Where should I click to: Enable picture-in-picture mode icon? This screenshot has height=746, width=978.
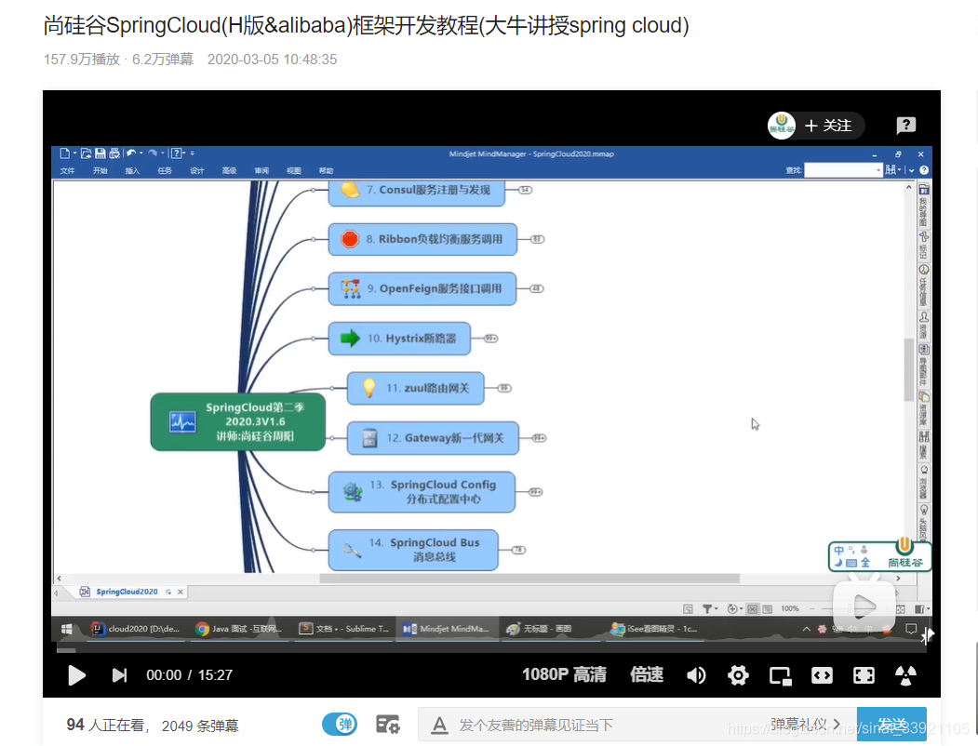[781, 675]
